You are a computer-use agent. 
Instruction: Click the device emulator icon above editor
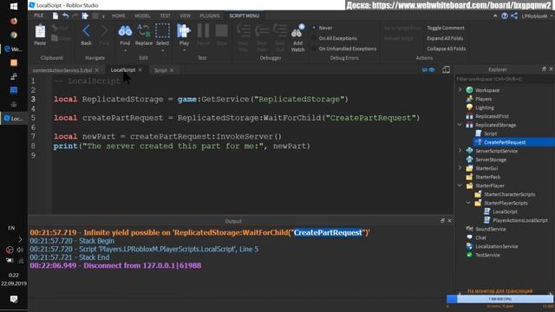pos(446,69)
